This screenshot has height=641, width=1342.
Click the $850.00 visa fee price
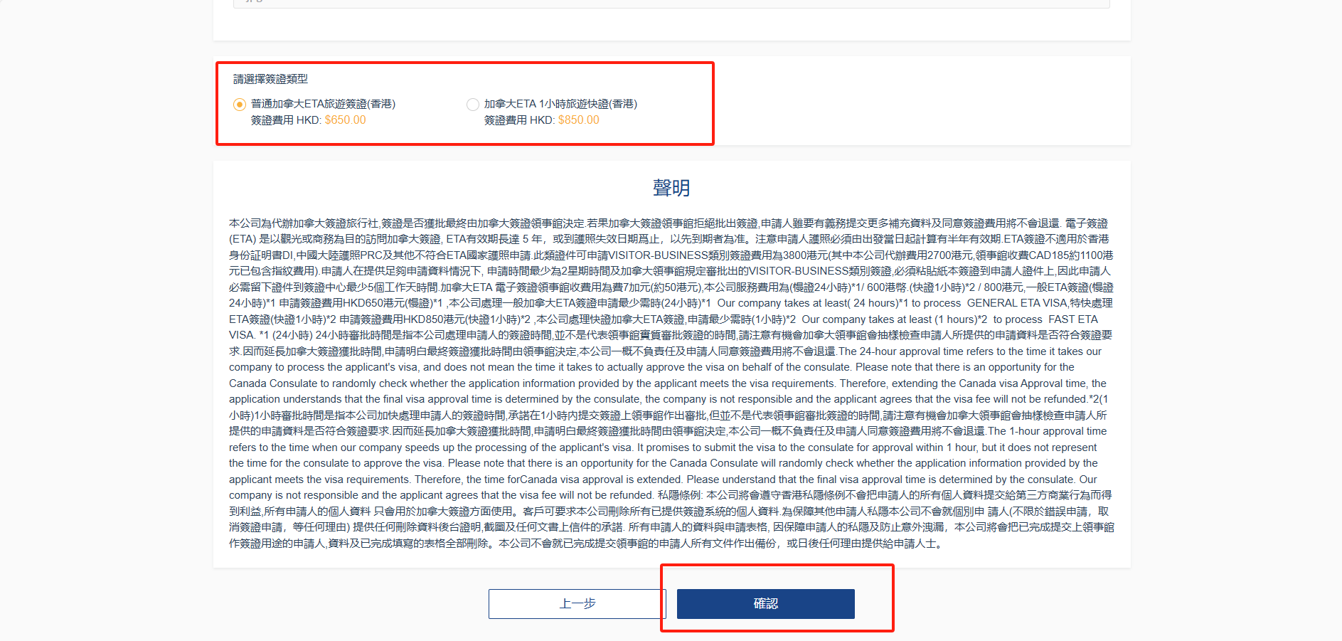point(578,120)
